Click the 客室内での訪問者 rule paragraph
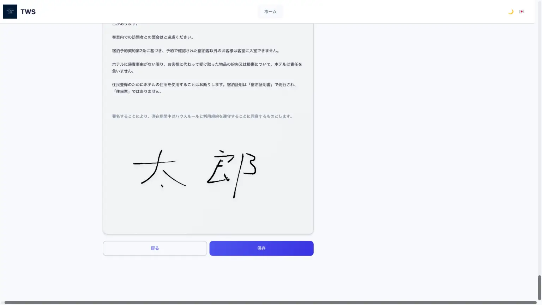The width and height of the screenshot is (542, 305). pyautogui.click(x=153, y=37)
